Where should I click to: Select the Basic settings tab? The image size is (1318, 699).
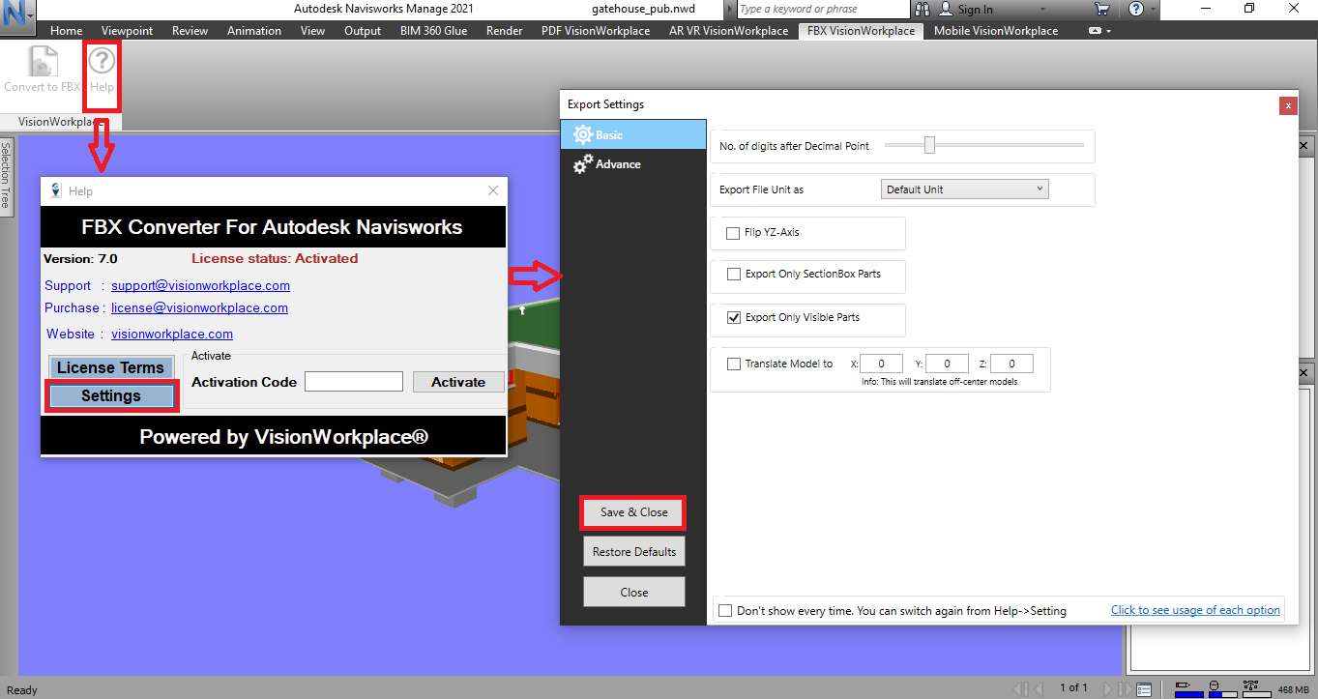click(633, 134)
